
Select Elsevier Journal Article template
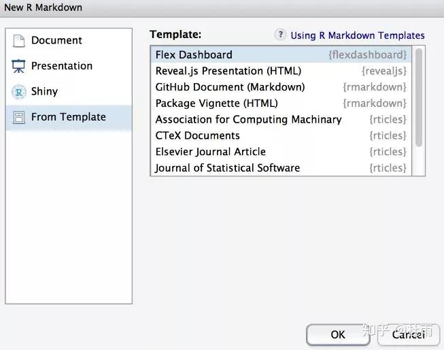click(210, 152)
